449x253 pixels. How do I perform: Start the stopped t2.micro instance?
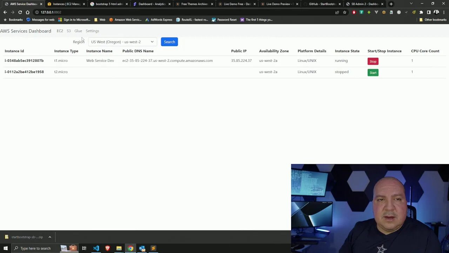coord(373,72)
